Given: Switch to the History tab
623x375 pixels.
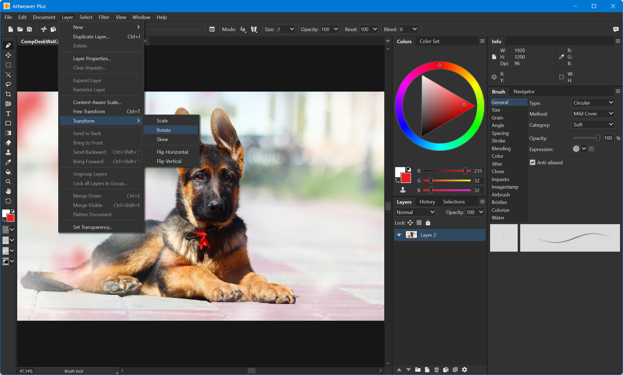Looking at the screenshot, I should (427, 202).
